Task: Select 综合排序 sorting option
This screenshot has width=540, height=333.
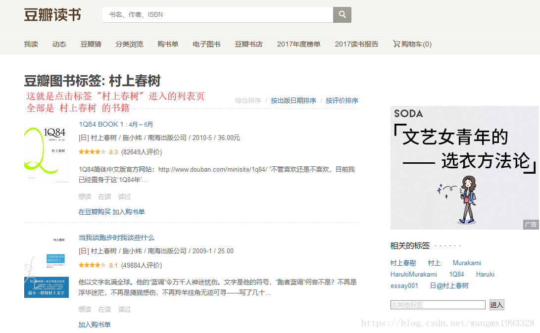Action: coord(248,100)
